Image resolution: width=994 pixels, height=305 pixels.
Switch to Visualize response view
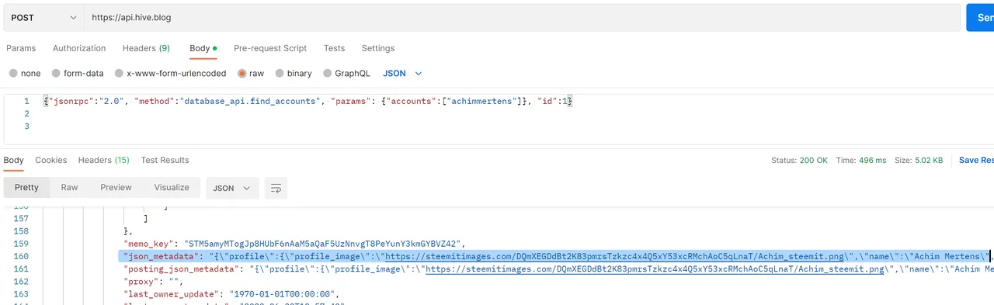[172, 188]
